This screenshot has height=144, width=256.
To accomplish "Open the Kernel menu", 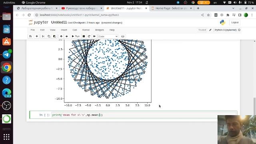I will 86,30.
